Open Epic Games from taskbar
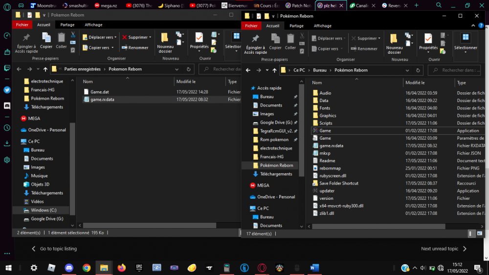Image resolution: width=489 pixels, height=275 pixels. coord(139,268)
